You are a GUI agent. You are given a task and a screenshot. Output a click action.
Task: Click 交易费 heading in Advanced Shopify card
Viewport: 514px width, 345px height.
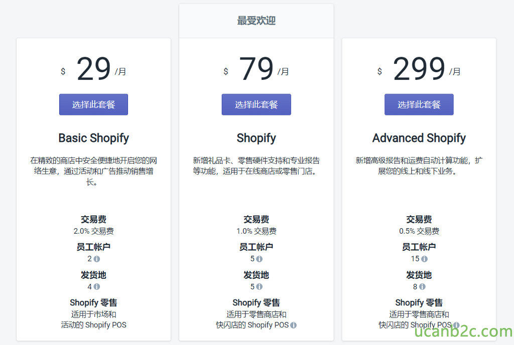[419, 219]
